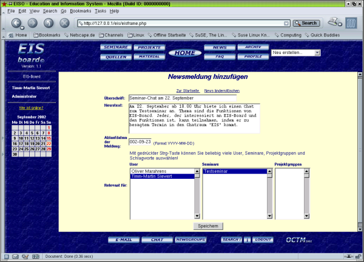The width and height of the screenshot is (364, 262).
Task: Follow the 'Zur Startseite' link
Action: point(187,90)
